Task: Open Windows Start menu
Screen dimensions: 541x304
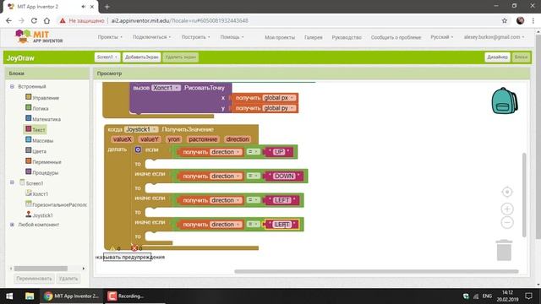Action: click(9, 296)
